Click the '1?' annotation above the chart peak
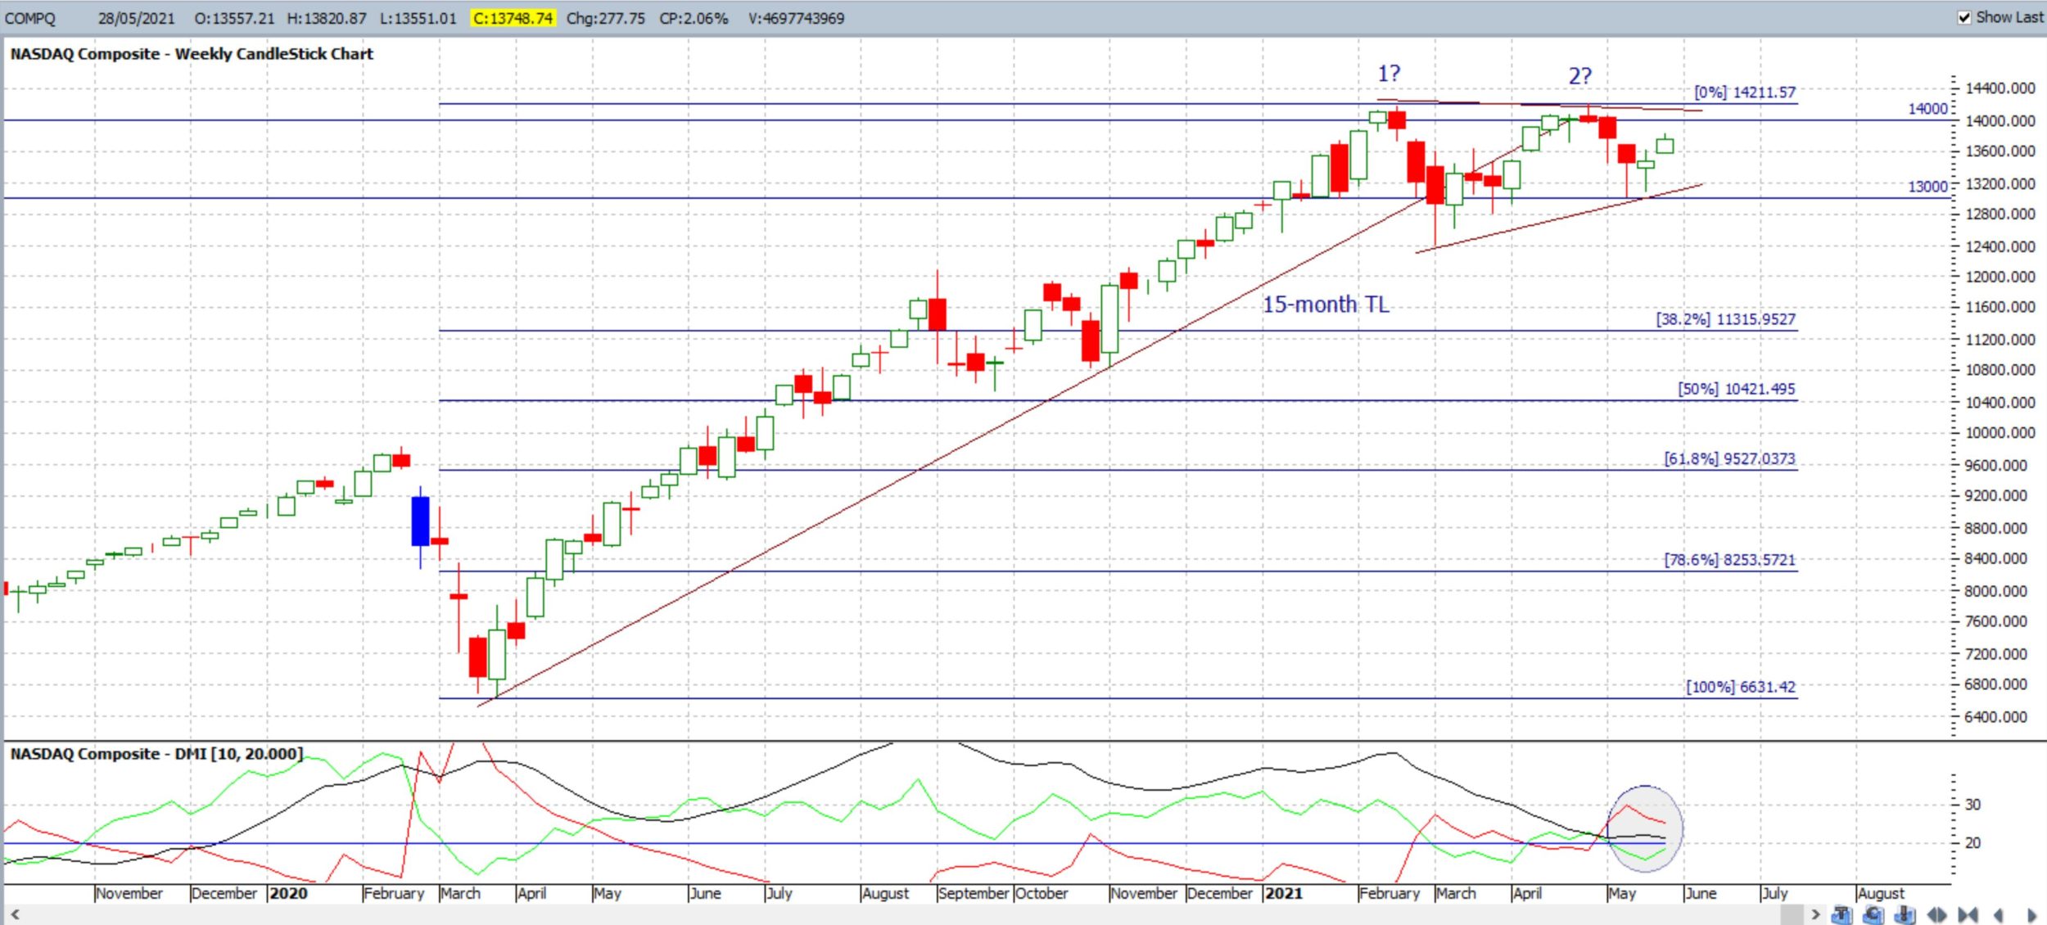 click(x=1389, y=74)
